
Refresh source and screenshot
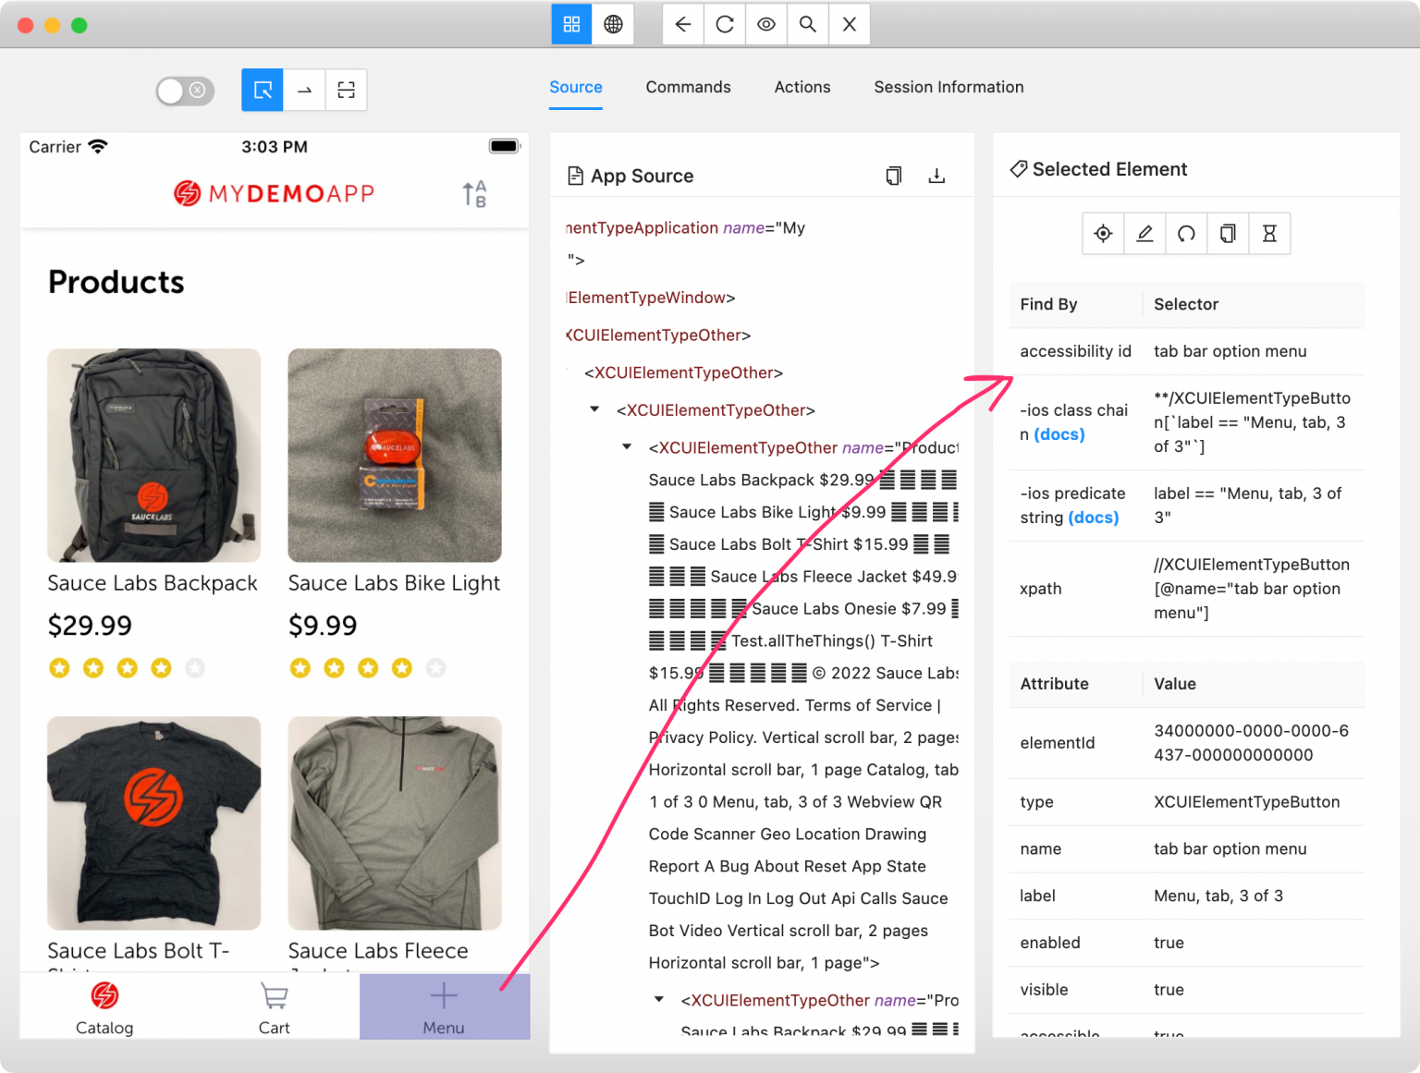click(x=725, y=25)
